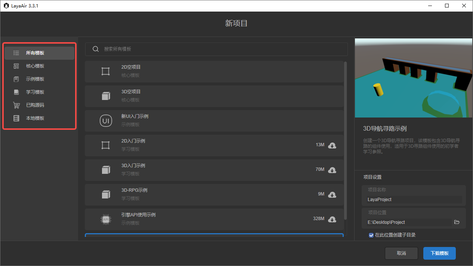The width and height of the screenshot is (473, 266).
Task: Toggle 在此位置创建子目录 checkbox
Action: 371,235
